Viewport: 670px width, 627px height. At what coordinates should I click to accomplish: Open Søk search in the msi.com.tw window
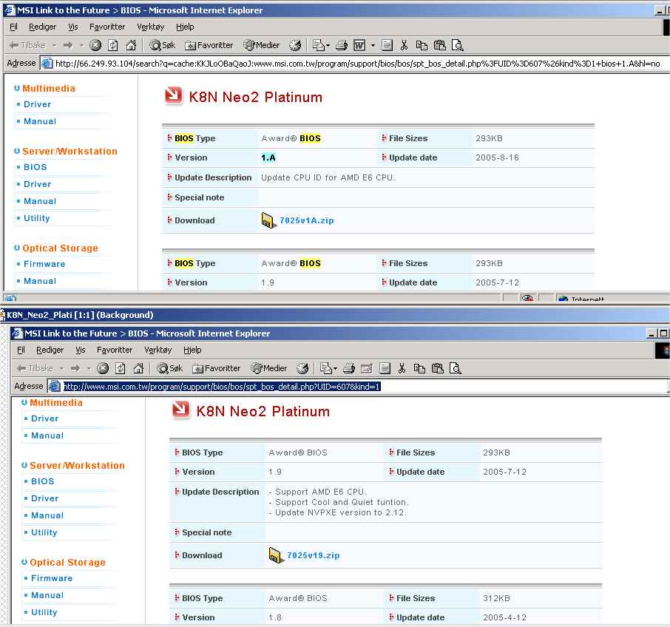[x=169, y=368]
